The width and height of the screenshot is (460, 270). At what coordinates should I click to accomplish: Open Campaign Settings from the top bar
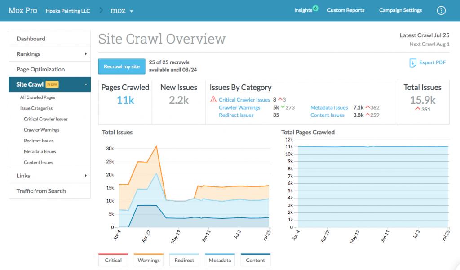[400, 10]
